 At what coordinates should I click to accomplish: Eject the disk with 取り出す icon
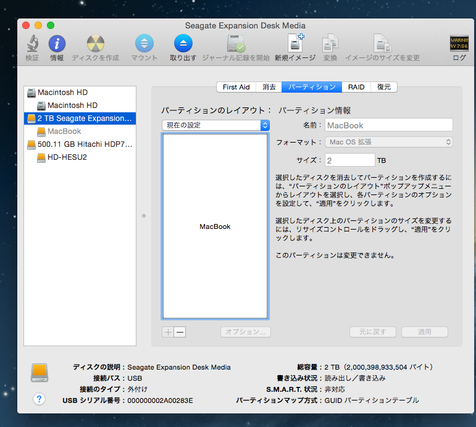[183, 44]
